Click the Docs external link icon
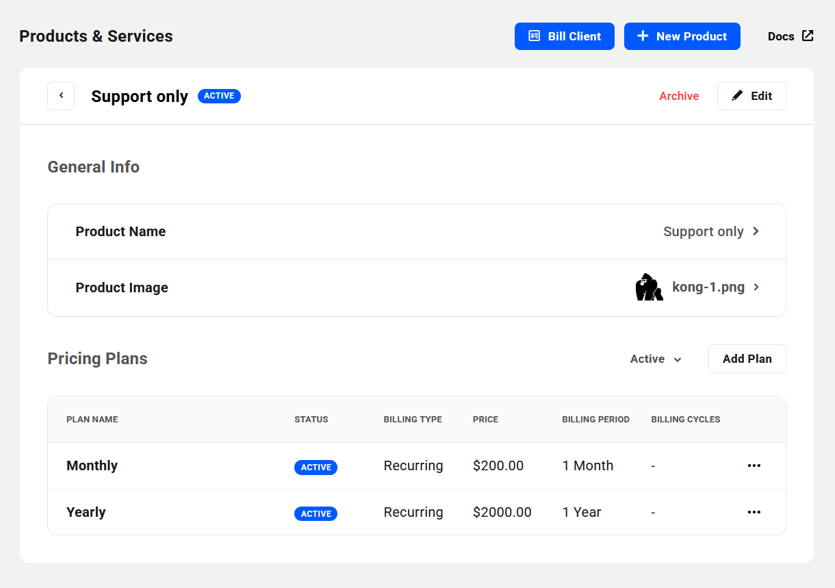 808,36
